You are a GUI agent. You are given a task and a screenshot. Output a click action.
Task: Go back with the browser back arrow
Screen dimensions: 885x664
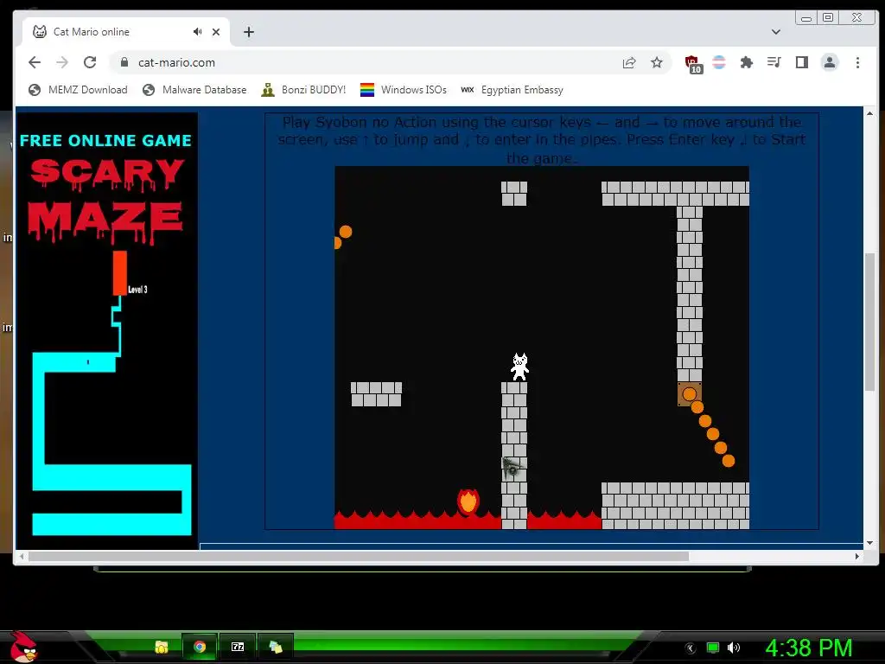(35, 62)
